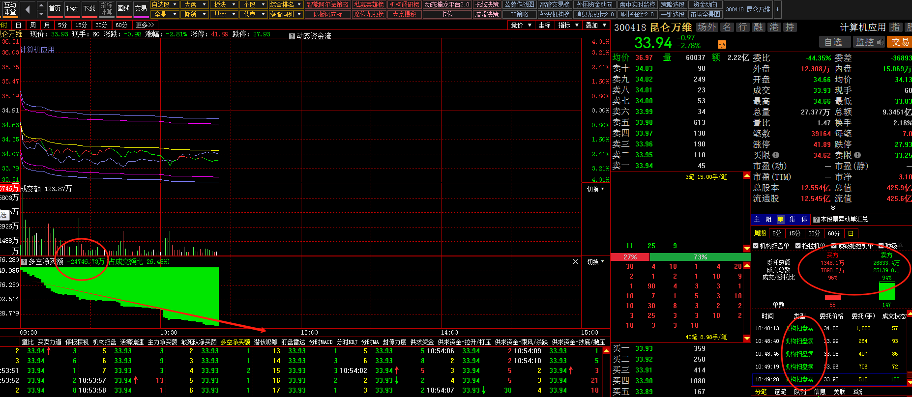
Task: Open the 指标计算 indicator calculation tool
Action: click(106, 8)
